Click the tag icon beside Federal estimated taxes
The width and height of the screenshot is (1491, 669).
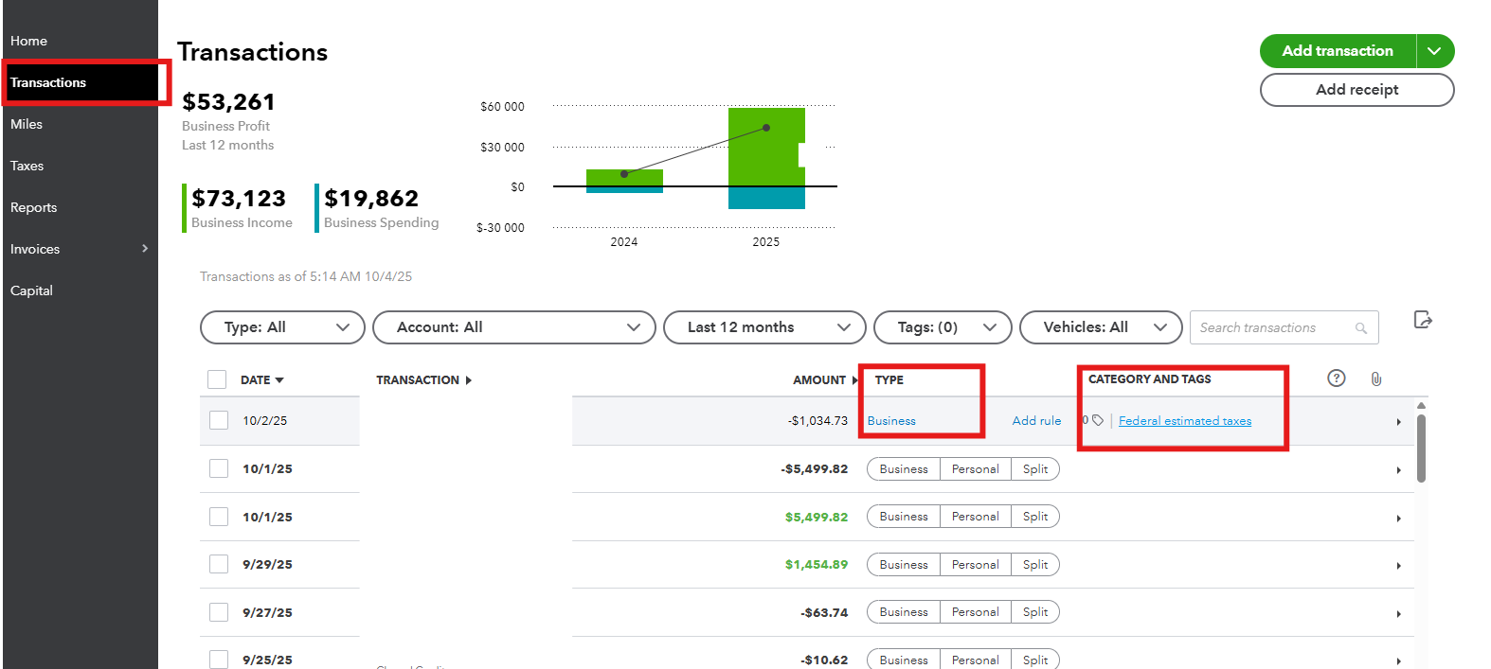1098,421
